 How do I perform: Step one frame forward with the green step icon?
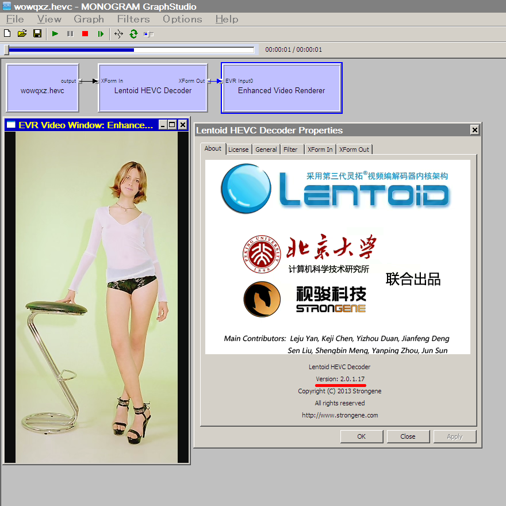[101, 33]
